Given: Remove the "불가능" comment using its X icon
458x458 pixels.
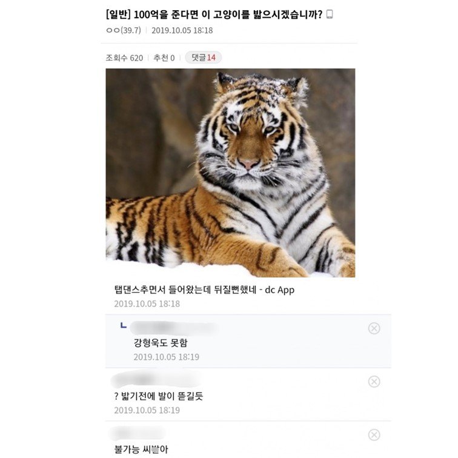Looking at the screenshot, I should [374, 435].
